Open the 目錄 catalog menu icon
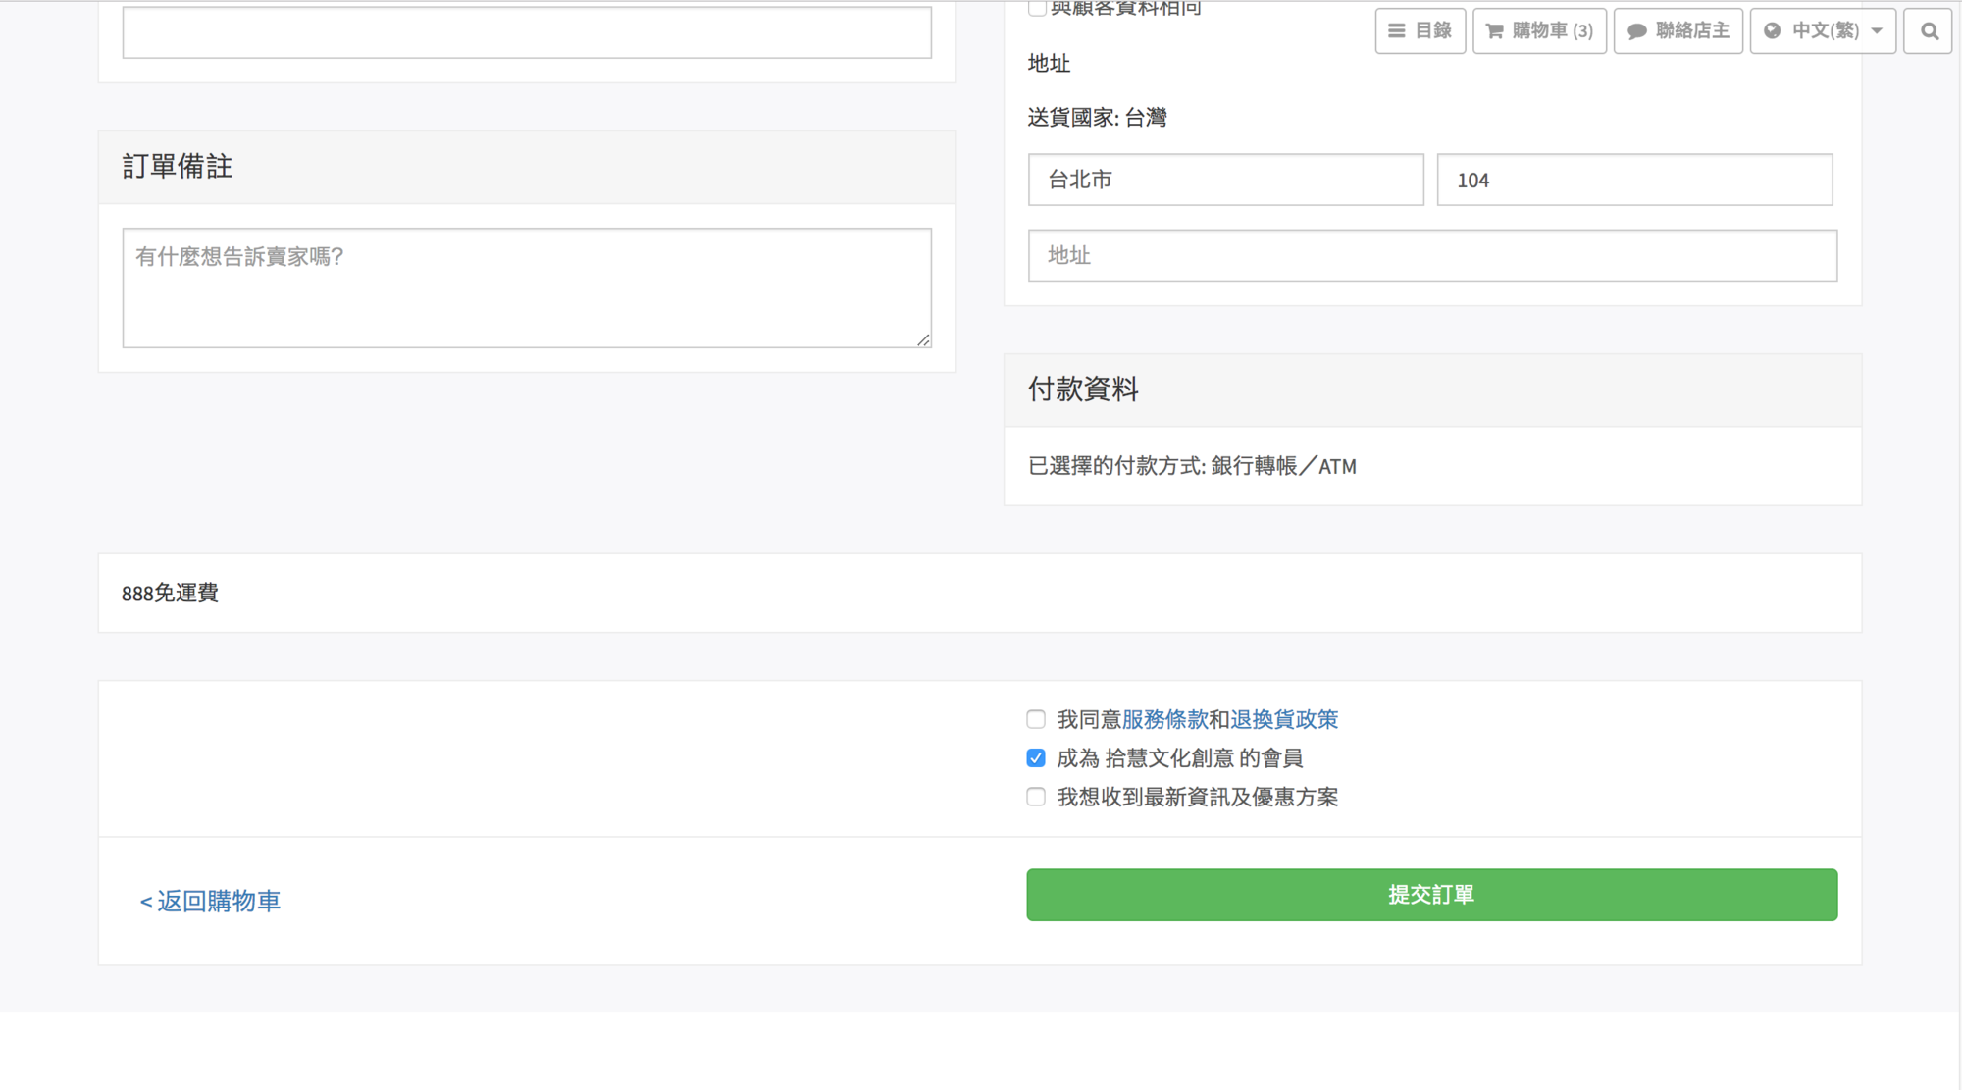This screenshot has width=1962, height=1090. [x=1397, y=30]
